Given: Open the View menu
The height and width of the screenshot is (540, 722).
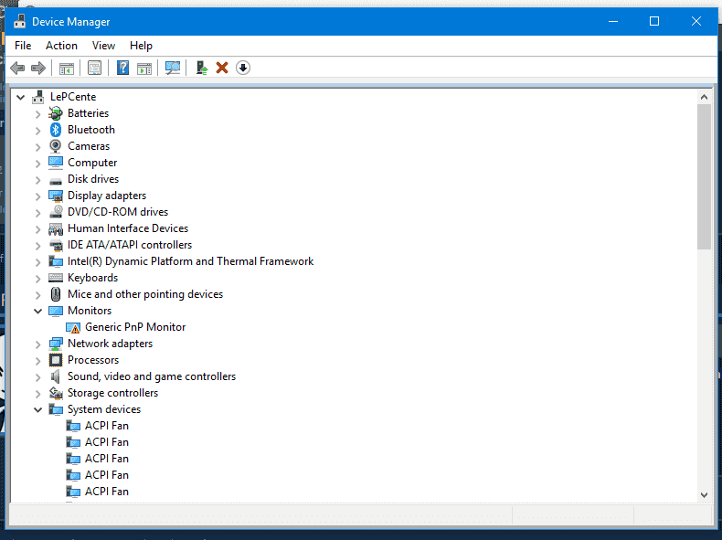Looking at the screenshot, I should pyautogui.click(x=103, y=46).
